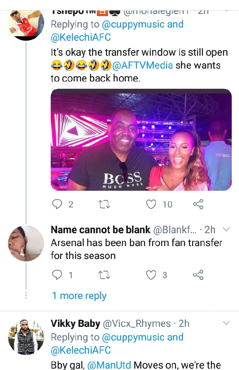Share the transfer window tweet
Image resolution: width=239 pixels, height=370 pixels.
click(x=198, y=204)
